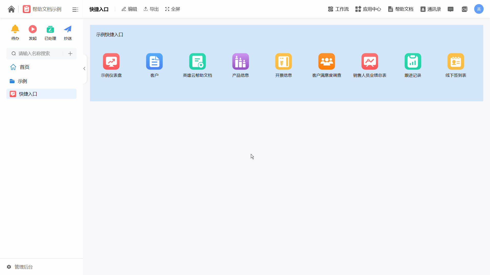Open 应用中心 from the top bar

coord(368,9)
